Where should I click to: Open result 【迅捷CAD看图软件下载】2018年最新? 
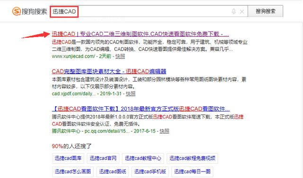[141, 109]
